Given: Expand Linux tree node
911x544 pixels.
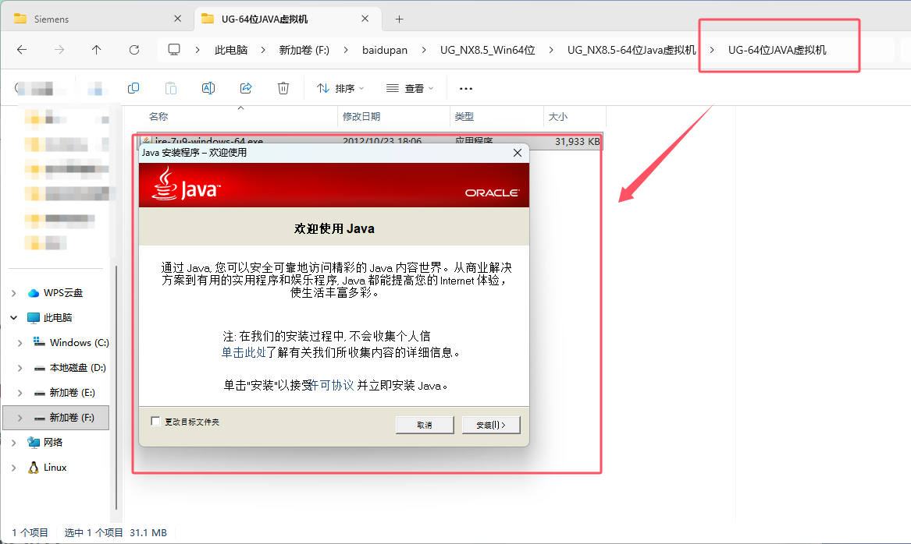Looking at the screenshot, I should tap(14, 468).
